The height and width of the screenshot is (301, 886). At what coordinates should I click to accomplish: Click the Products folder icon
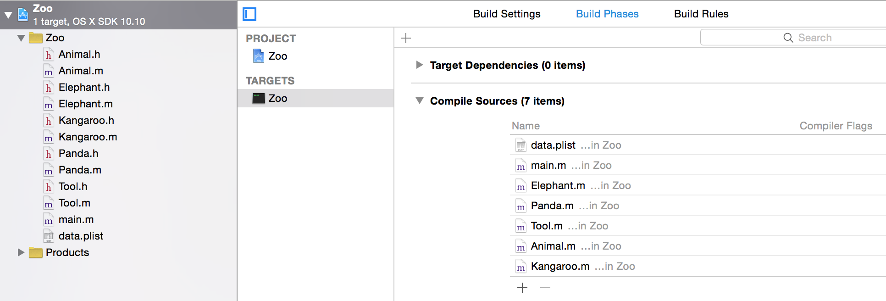(36, 252)
